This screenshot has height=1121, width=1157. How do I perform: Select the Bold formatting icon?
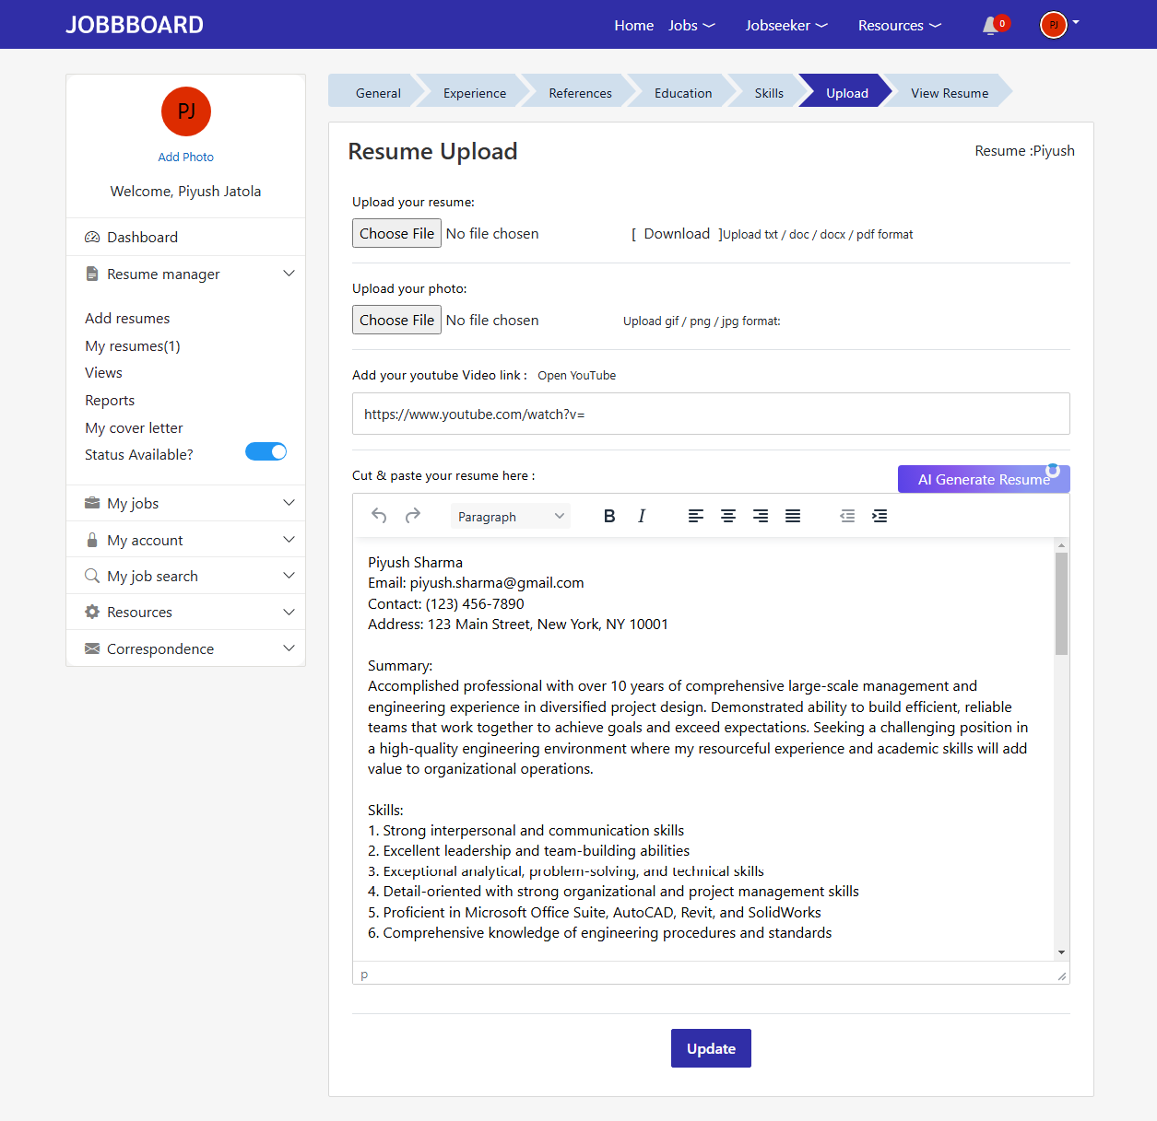[609, 516]
